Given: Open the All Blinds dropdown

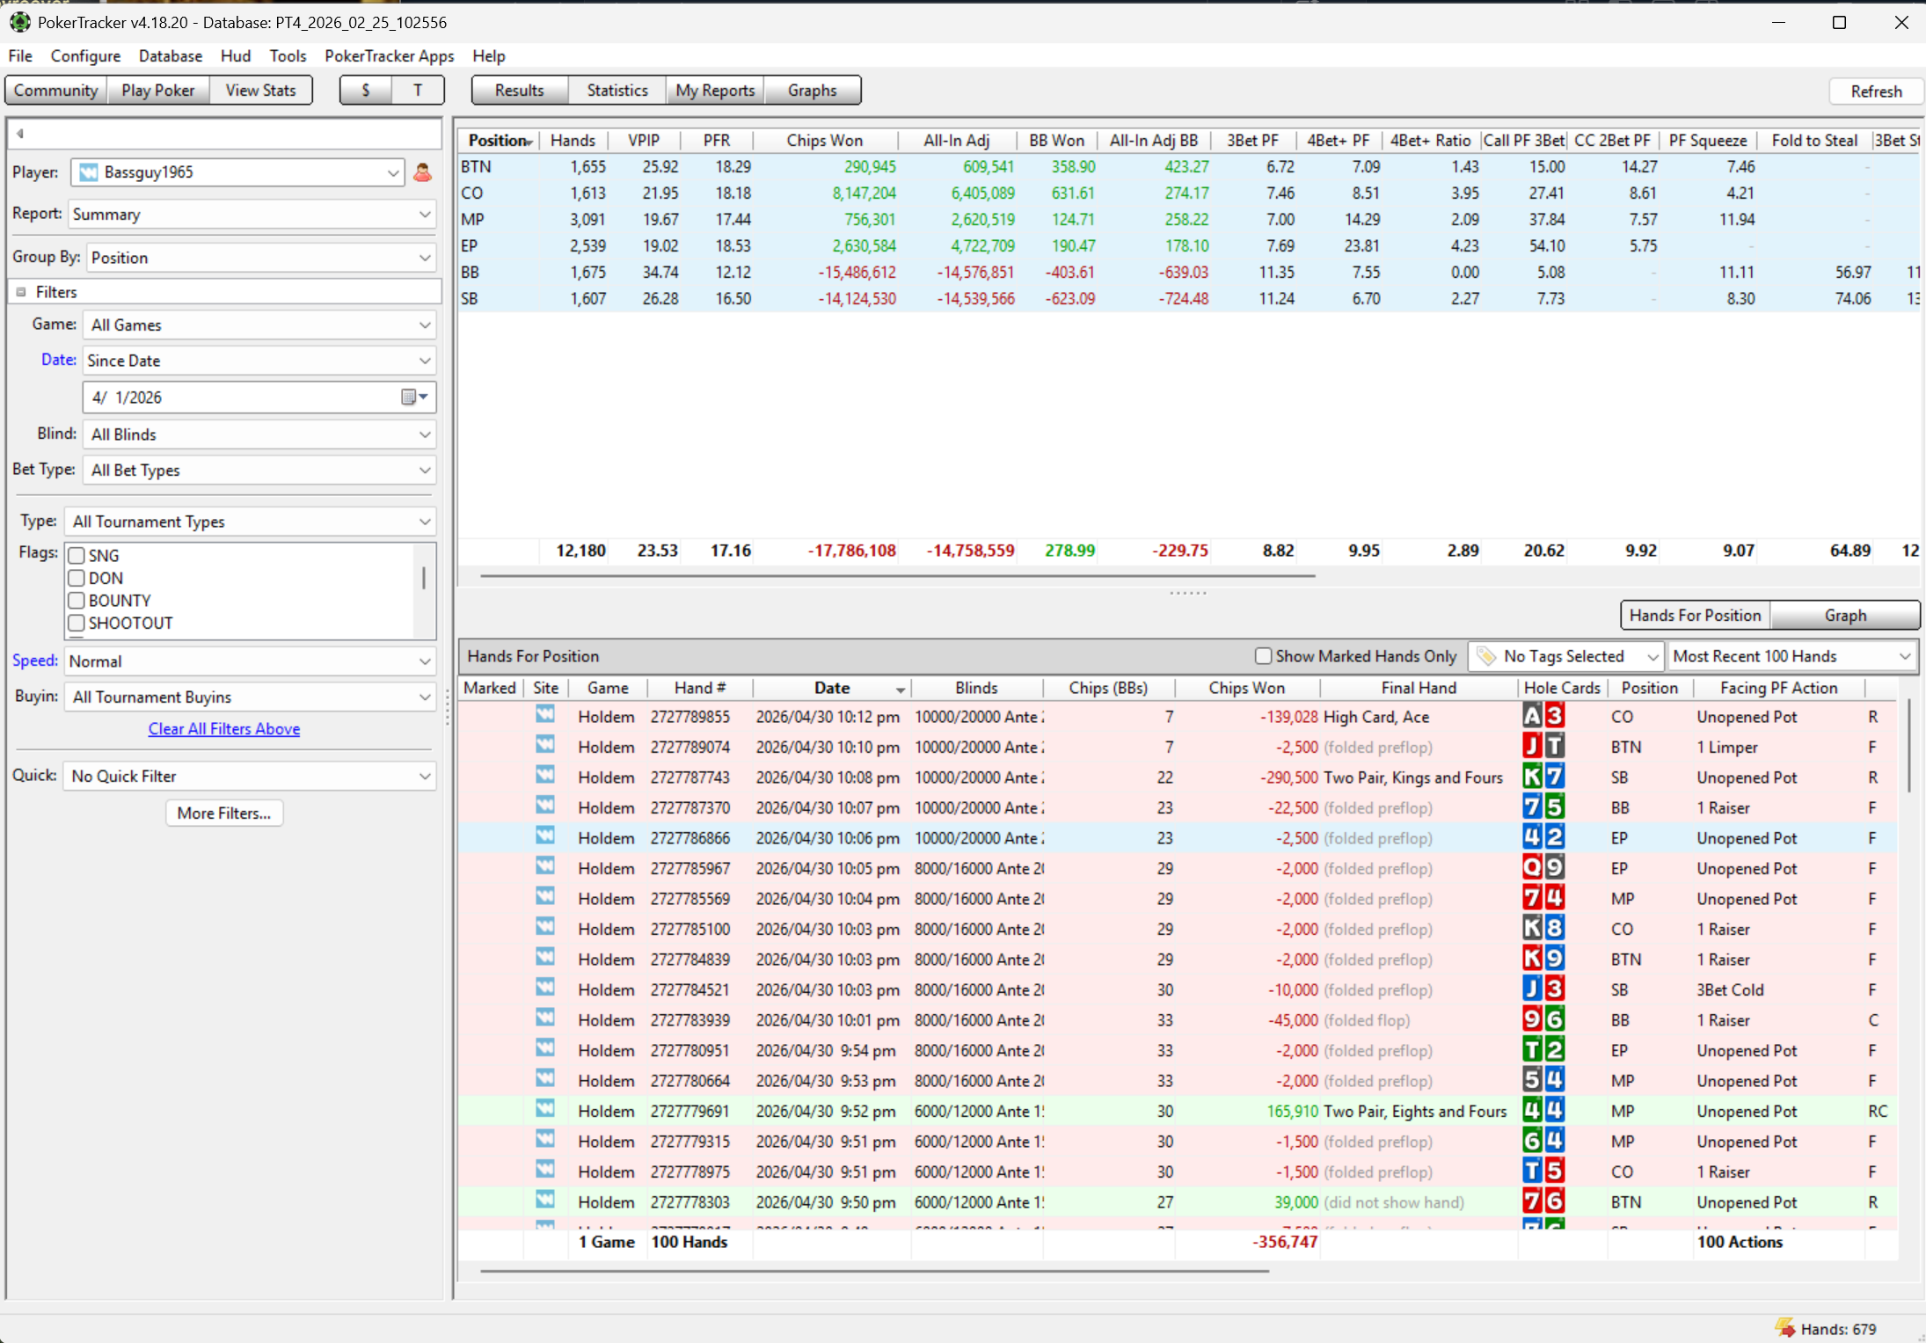Looking at the screenshot, I should 259,434.
